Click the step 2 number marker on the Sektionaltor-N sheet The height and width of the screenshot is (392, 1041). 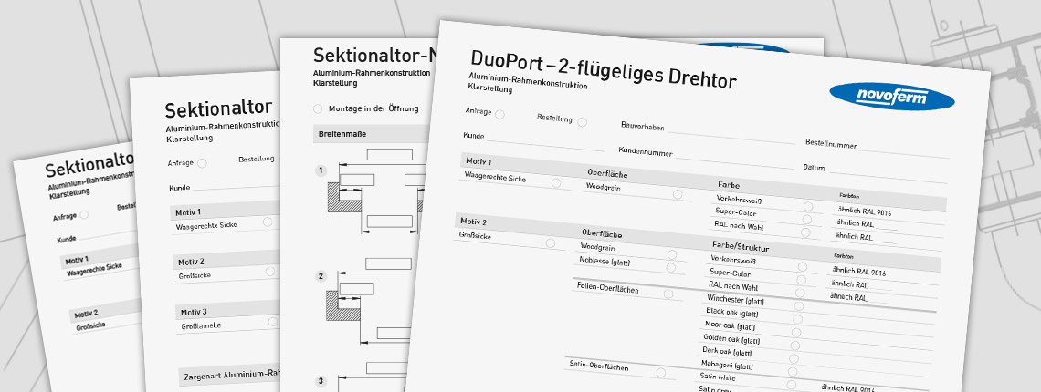click(321, 276)
